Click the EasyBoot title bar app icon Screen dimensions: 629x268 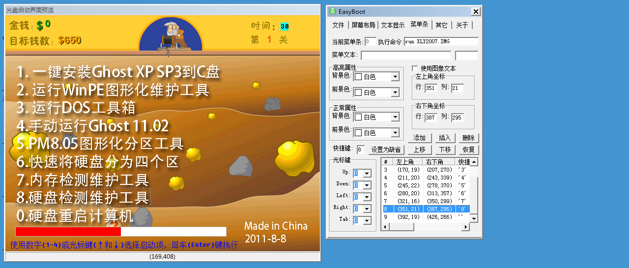pyautogui.click(x=333, y=11)
